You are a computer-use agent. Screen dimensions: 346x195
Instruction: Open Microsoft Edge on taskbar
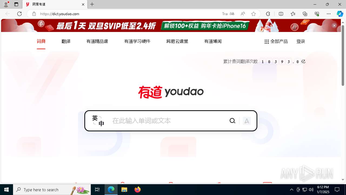coord(111,190)
